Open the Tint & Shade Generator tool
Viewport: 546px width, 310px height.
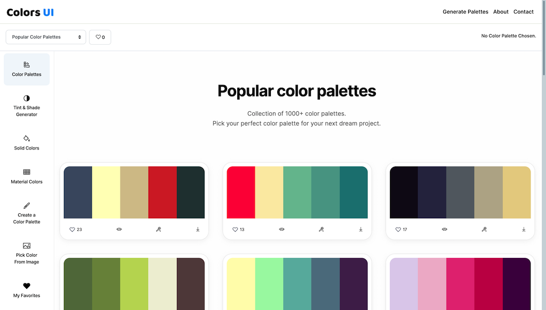pyautogui.click(x=27, y=106)
